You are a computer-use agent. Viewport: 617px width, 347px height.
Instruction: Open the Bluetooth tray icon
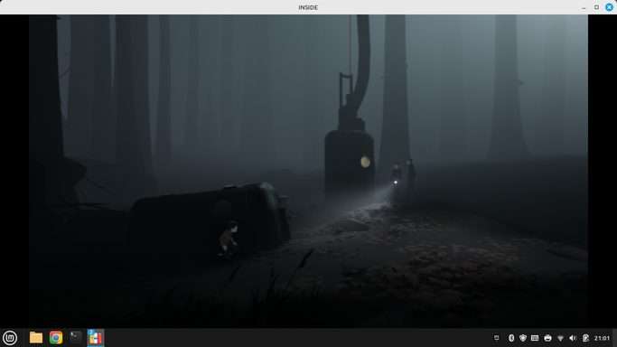pos(511,338)
